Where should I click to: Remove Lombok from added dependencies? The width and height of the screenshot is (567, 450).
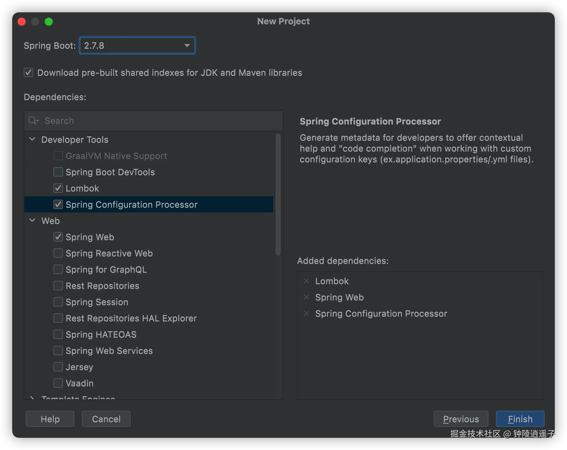click(x=307, y=281)
